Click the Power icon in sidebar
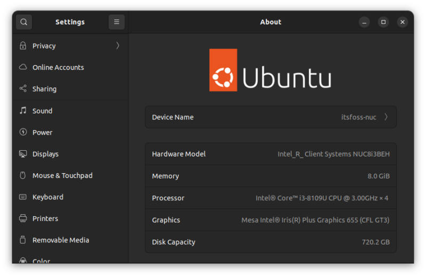Viewport: 426px width, 277px height. point(23,132)
